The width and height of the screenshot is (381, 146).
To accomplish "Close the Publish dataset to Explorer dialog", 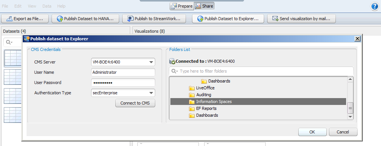I will (x=357, y=39).
